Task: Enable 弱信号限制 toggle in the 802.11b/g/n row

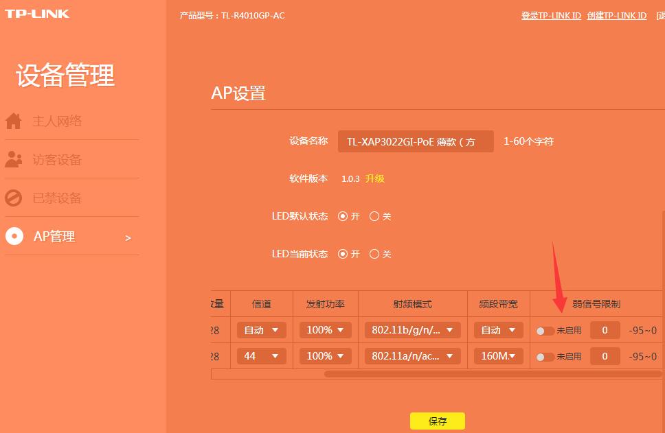Action: pyautogui.click(x=545, y=331)
